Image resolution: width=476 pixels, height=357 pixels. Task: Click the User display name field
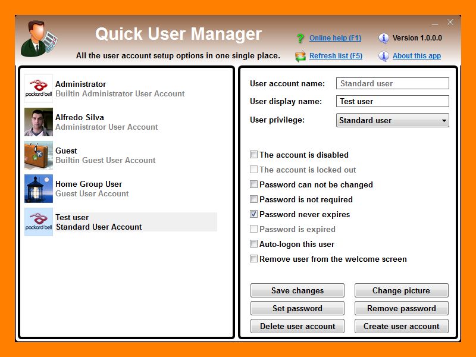click(392, 101)
